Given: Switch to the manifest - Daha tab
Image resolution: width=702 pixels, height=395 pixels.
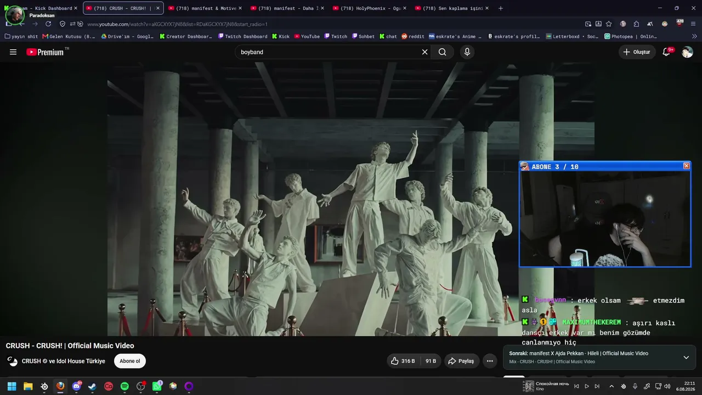Looking at the screenshot, I should (x=287, y=8).
